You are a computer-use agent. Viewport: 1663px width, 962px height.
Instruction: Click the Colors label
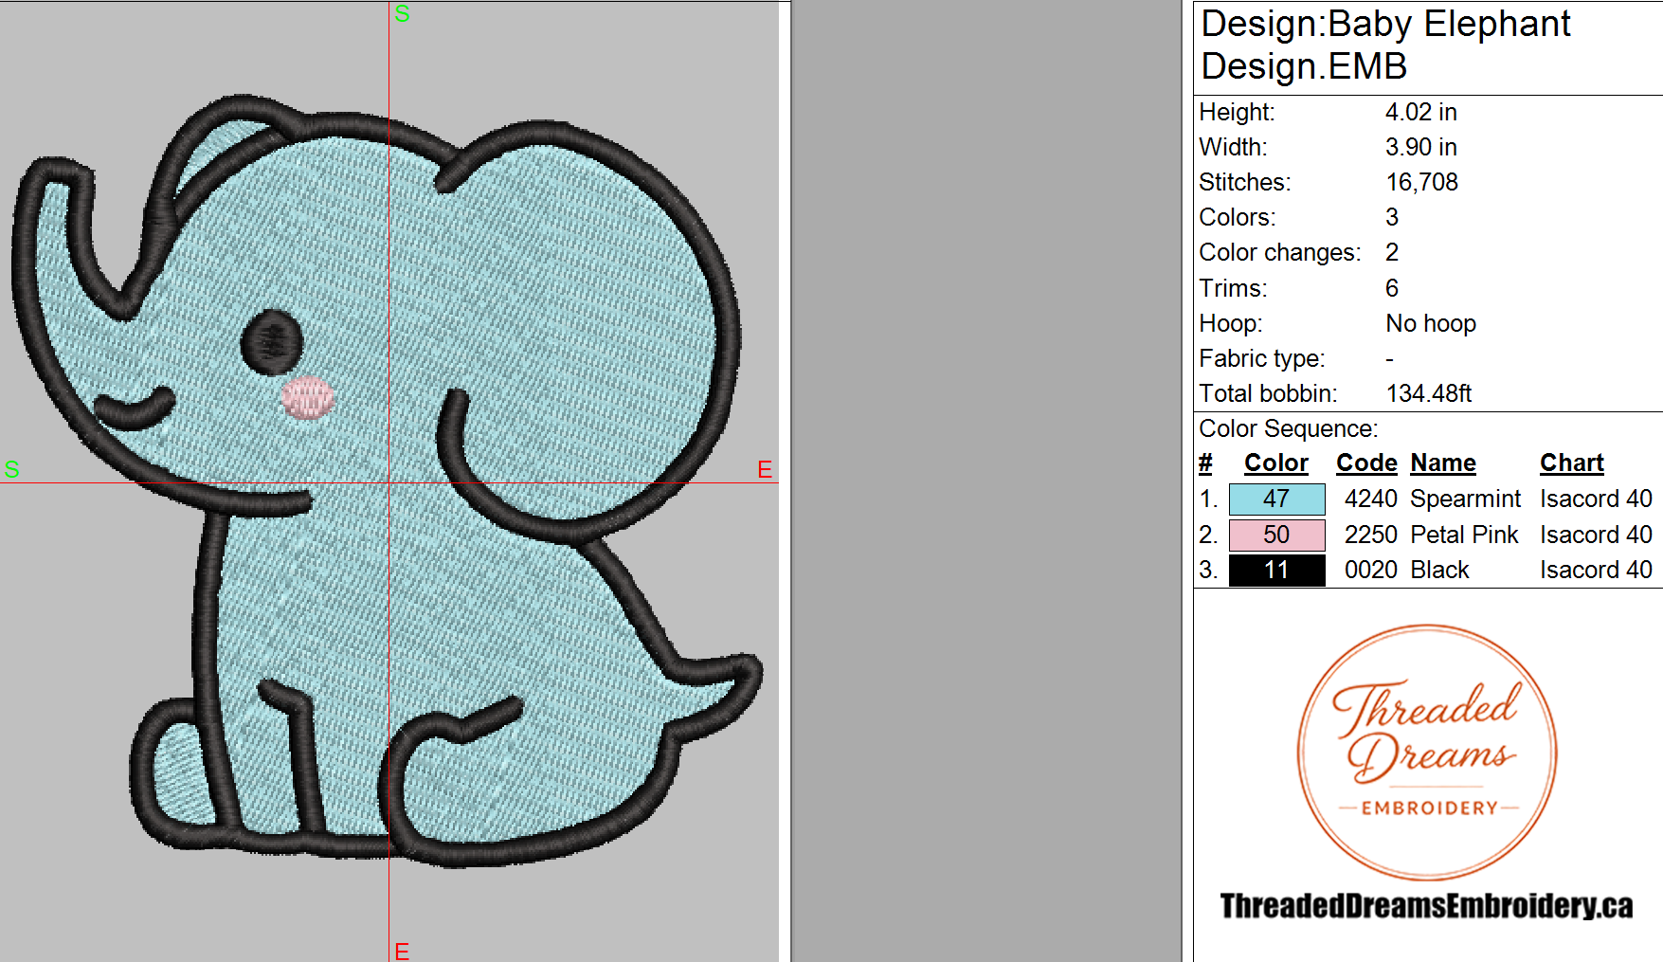click(1237, 217)
